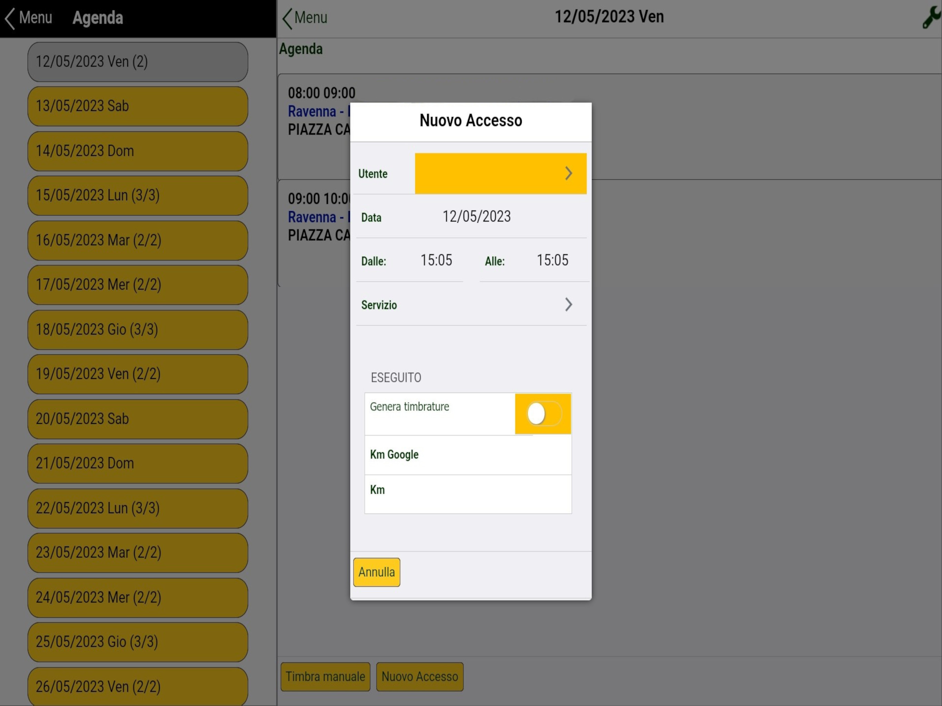Select the Km Google field
942x706 pixels.
click(x=468, y=455)
